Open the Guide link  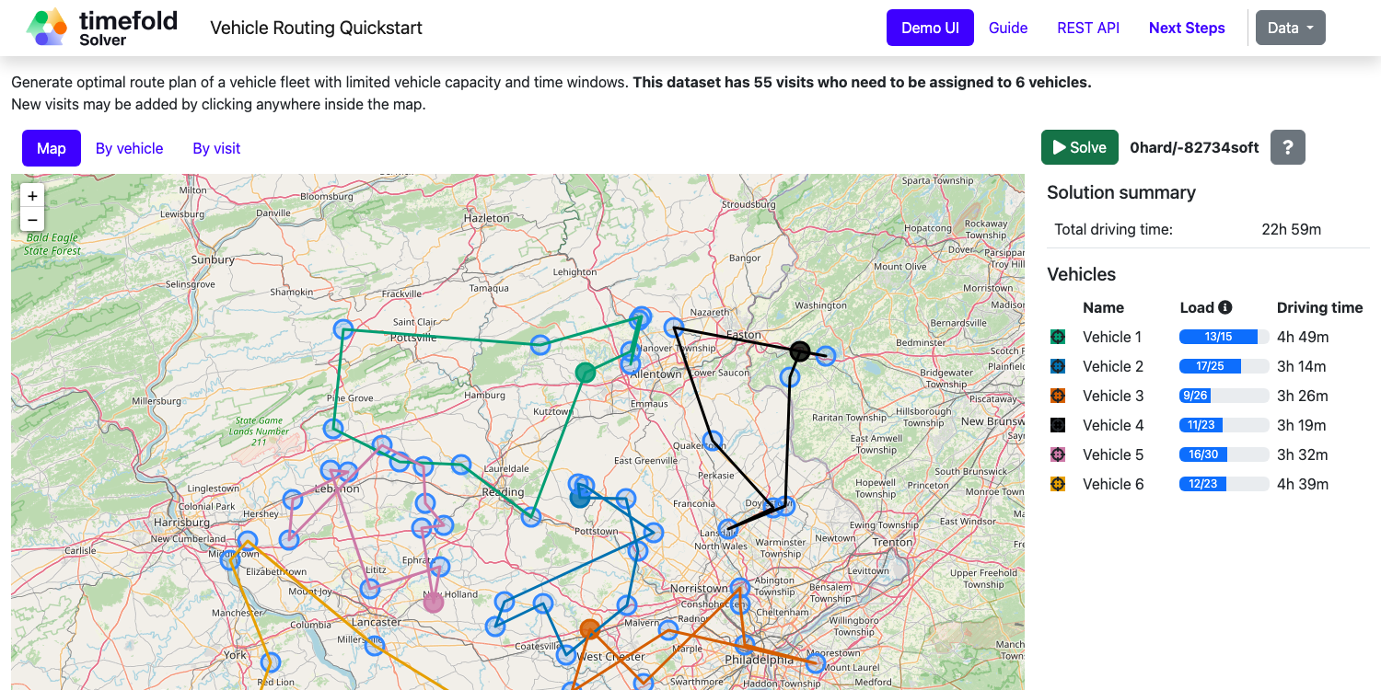click(1007, 28)
